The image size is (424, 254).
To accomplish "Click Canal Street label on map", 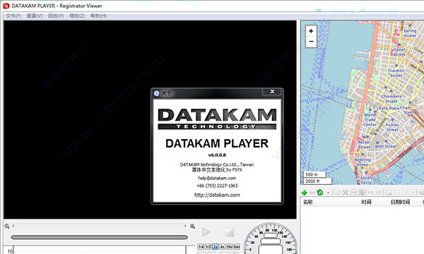I will [x=399, y=52].
